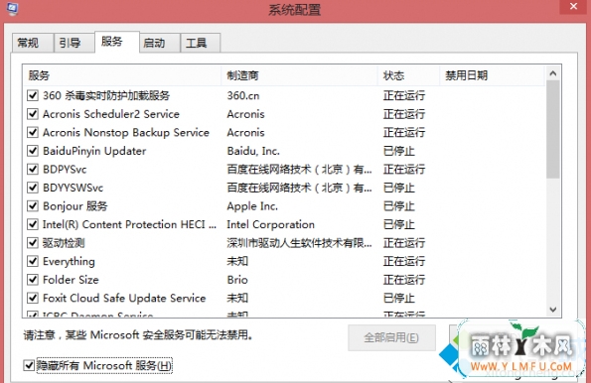The width and height of the screenshot is (591, 383).
Task: Sort by the 服务 column header
Action: coord(122,75)
